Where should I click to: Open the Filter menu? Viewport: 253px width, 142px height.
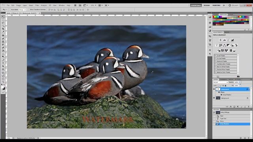(x=37, y=5)
